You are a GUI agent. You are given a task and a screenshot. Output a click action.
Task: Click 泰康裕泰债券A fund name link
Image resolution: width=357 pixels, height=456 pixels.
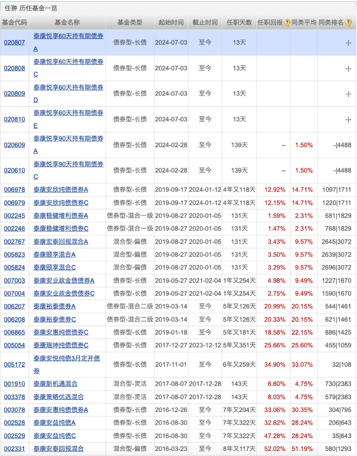[55, 307]
